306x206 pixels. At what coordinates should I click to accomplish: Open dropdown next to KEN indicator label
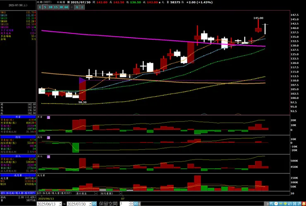tap(96, 193)
